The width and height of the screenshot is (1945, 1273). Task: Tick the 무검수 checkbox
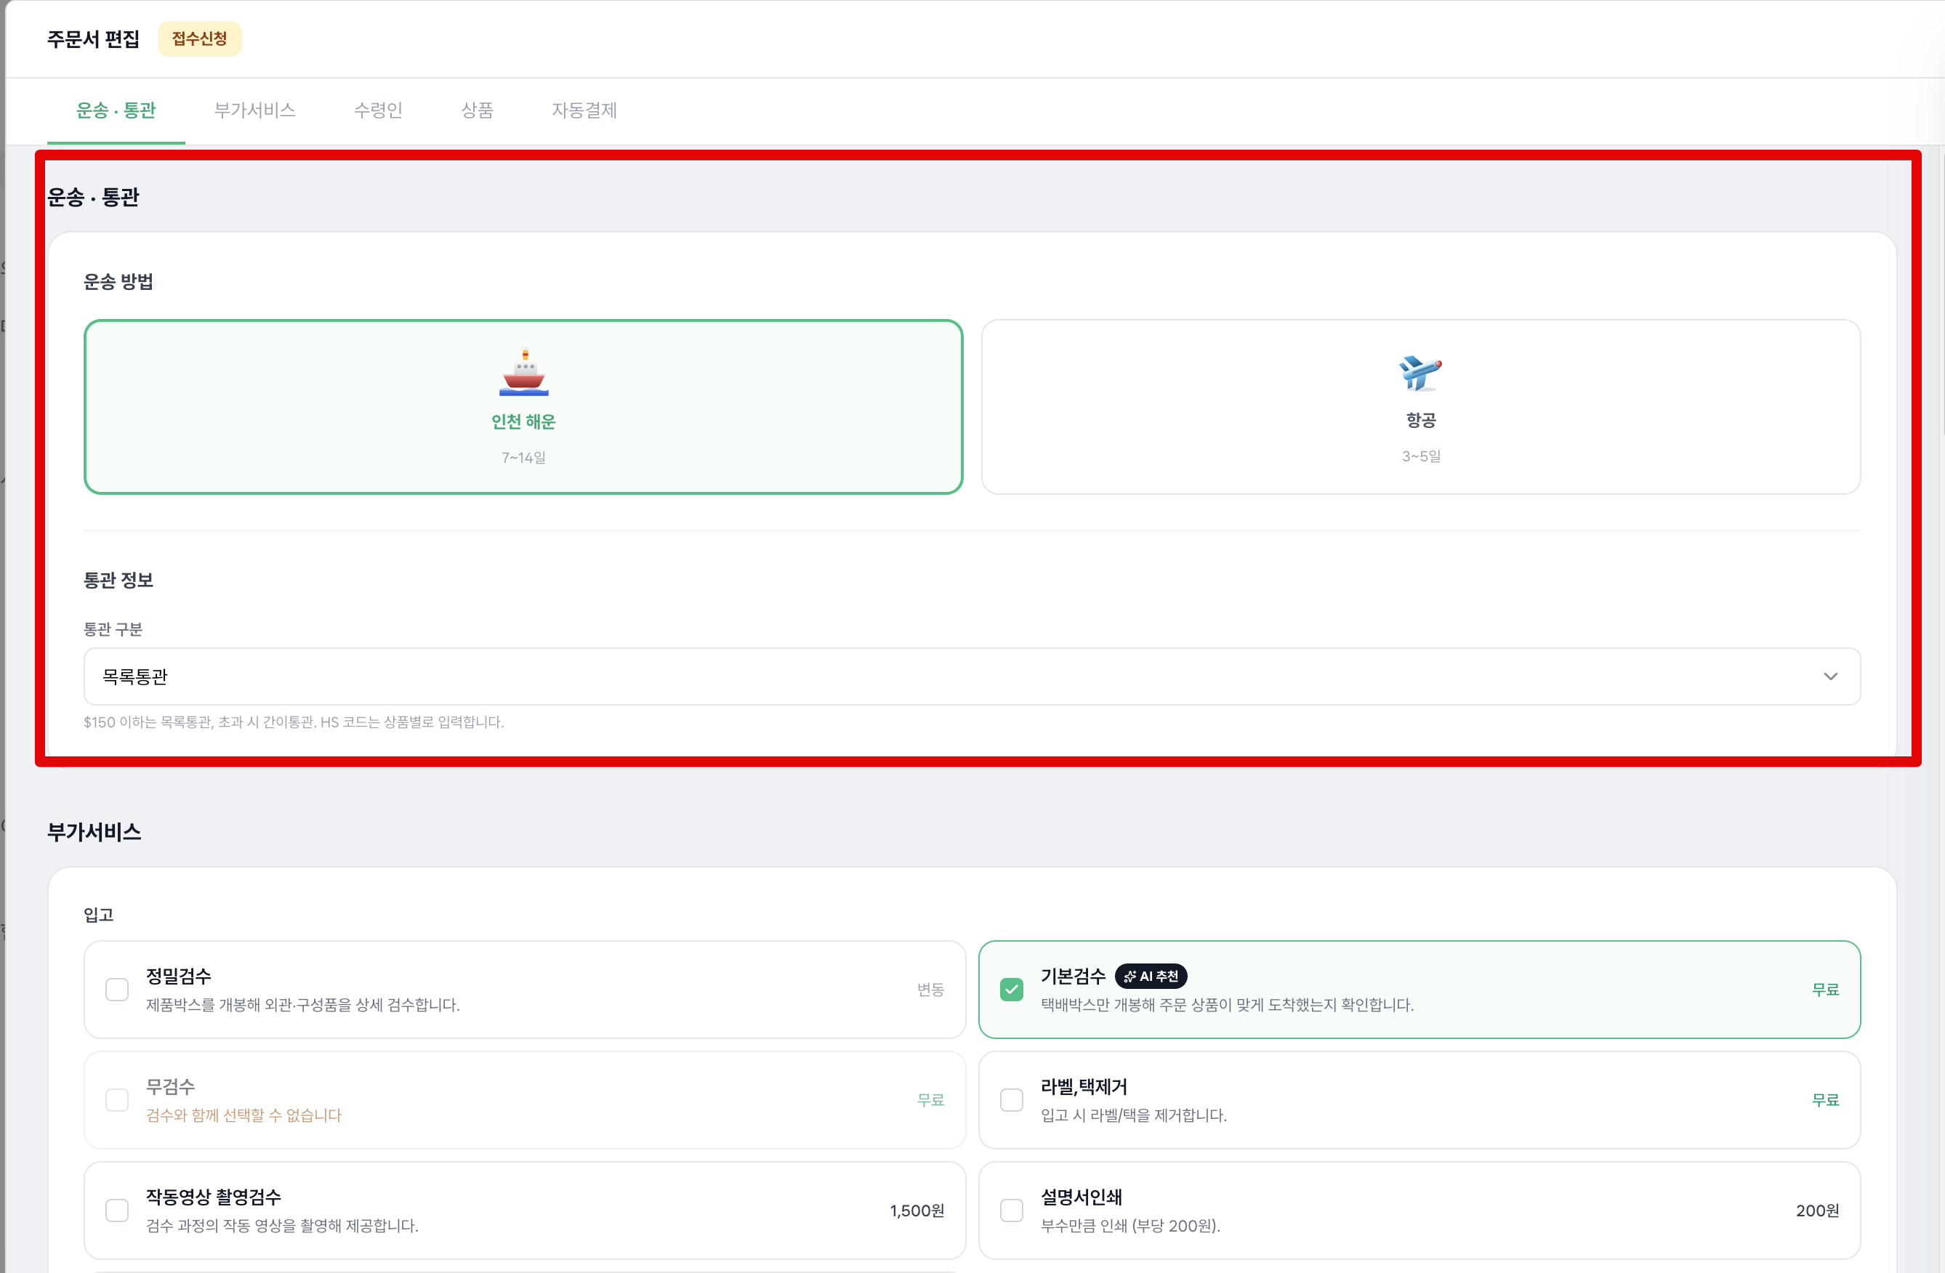click(117, 1100)
